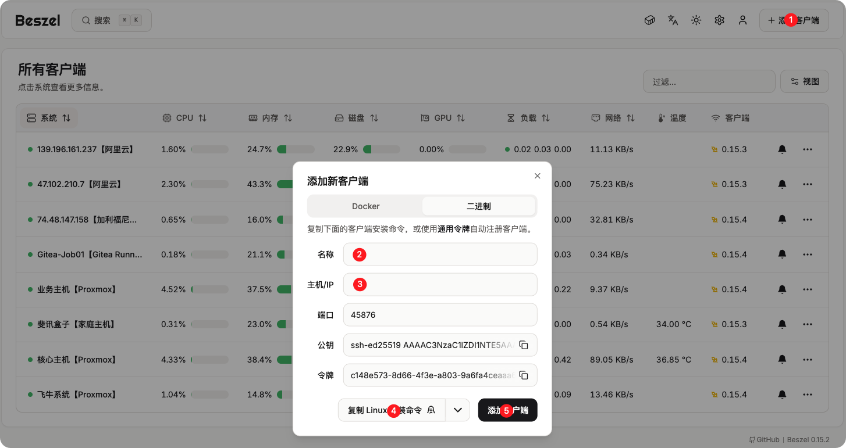Close the 添加新客户端 dialog
The height and width of the screenshot is (448, 846).
coord(538,176)
